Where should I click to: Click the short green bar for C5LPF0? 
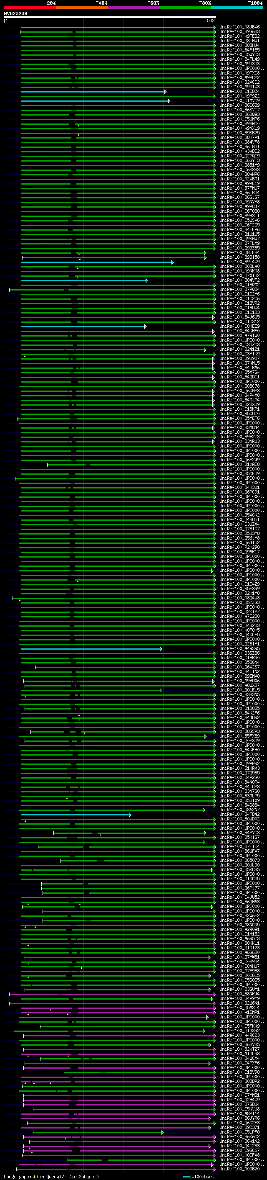(97, 1132)
